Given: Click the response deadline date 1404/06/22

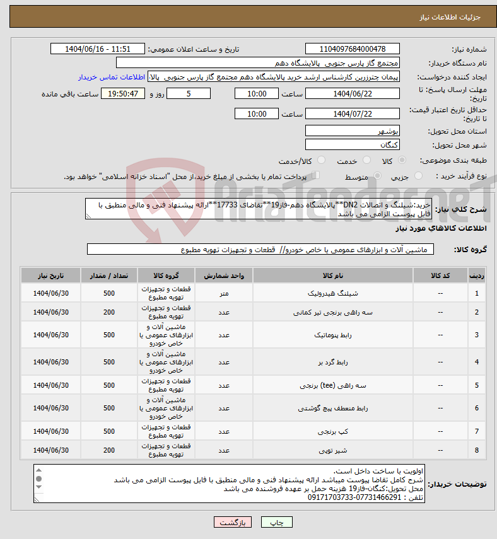Looking at the screenshot, I should coord(353,93).
